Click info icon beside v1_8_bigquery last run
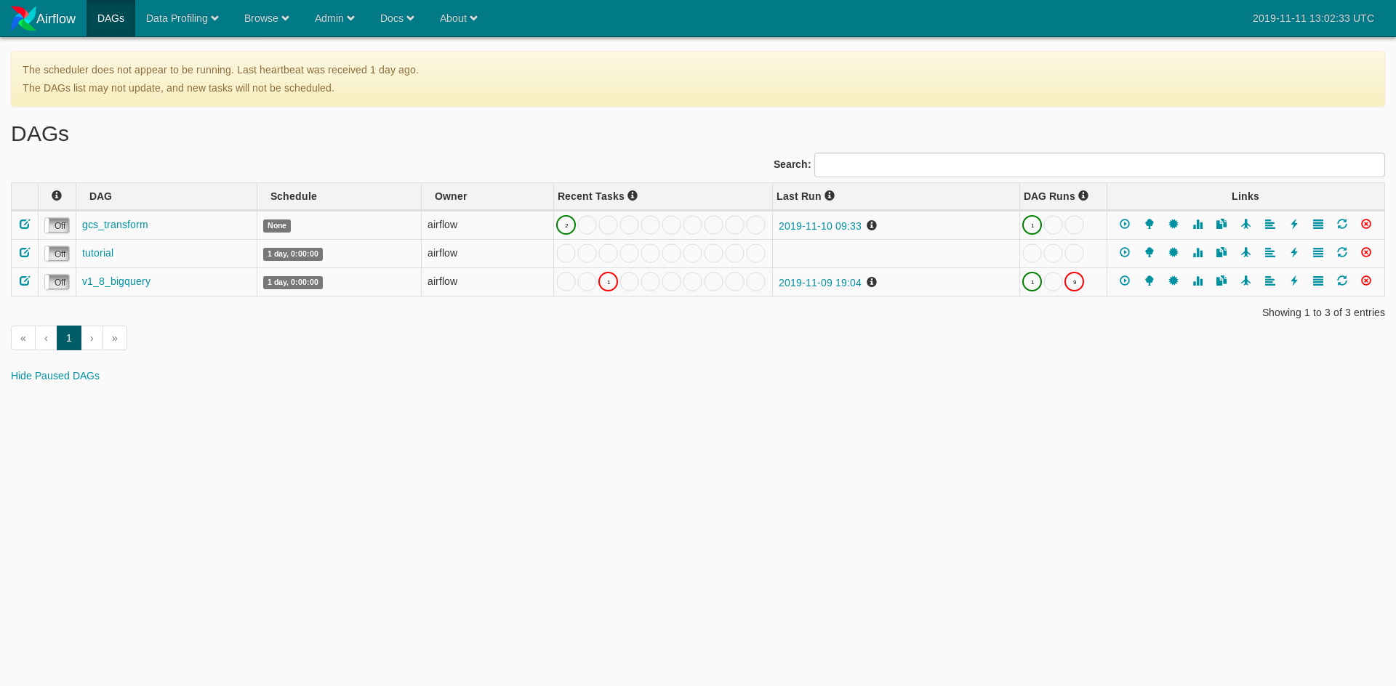1396x686 pixels. [x=872, y=283]
